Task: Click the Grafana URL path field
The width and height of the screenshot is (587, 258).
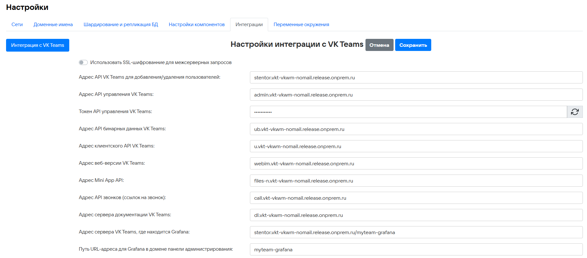Action: 416,249
